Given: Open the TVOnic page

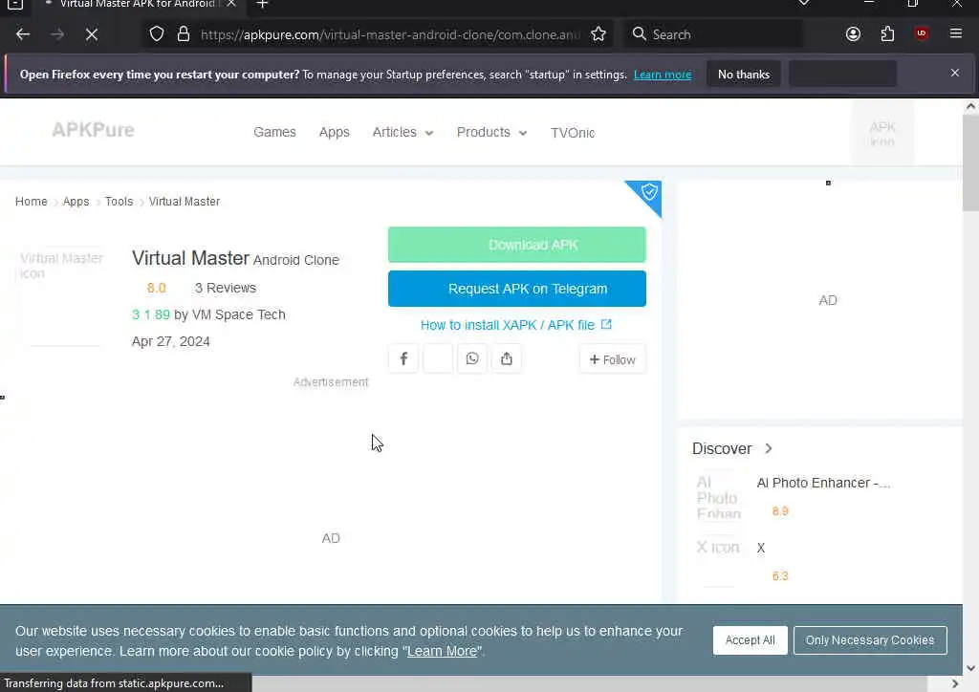Looking at the screenshot, I should (573, 133).
